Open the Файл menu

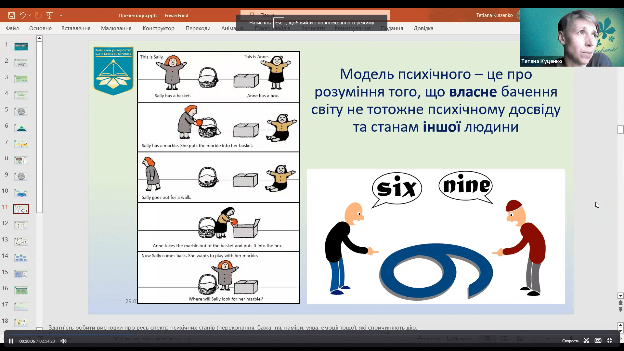12,28
